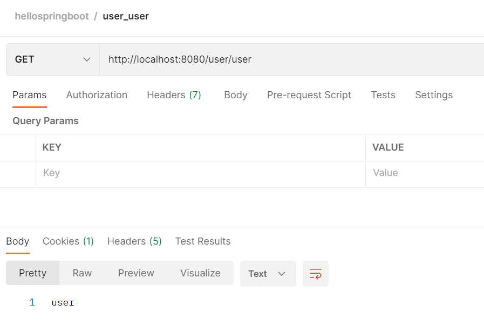Click the Query Params heading

45,121
